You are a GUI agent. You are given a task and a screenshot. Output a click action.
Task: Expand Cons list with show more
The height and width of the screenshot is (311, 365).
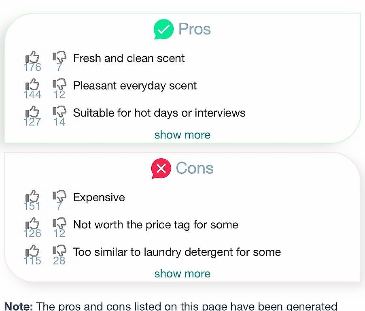point(182,274)
